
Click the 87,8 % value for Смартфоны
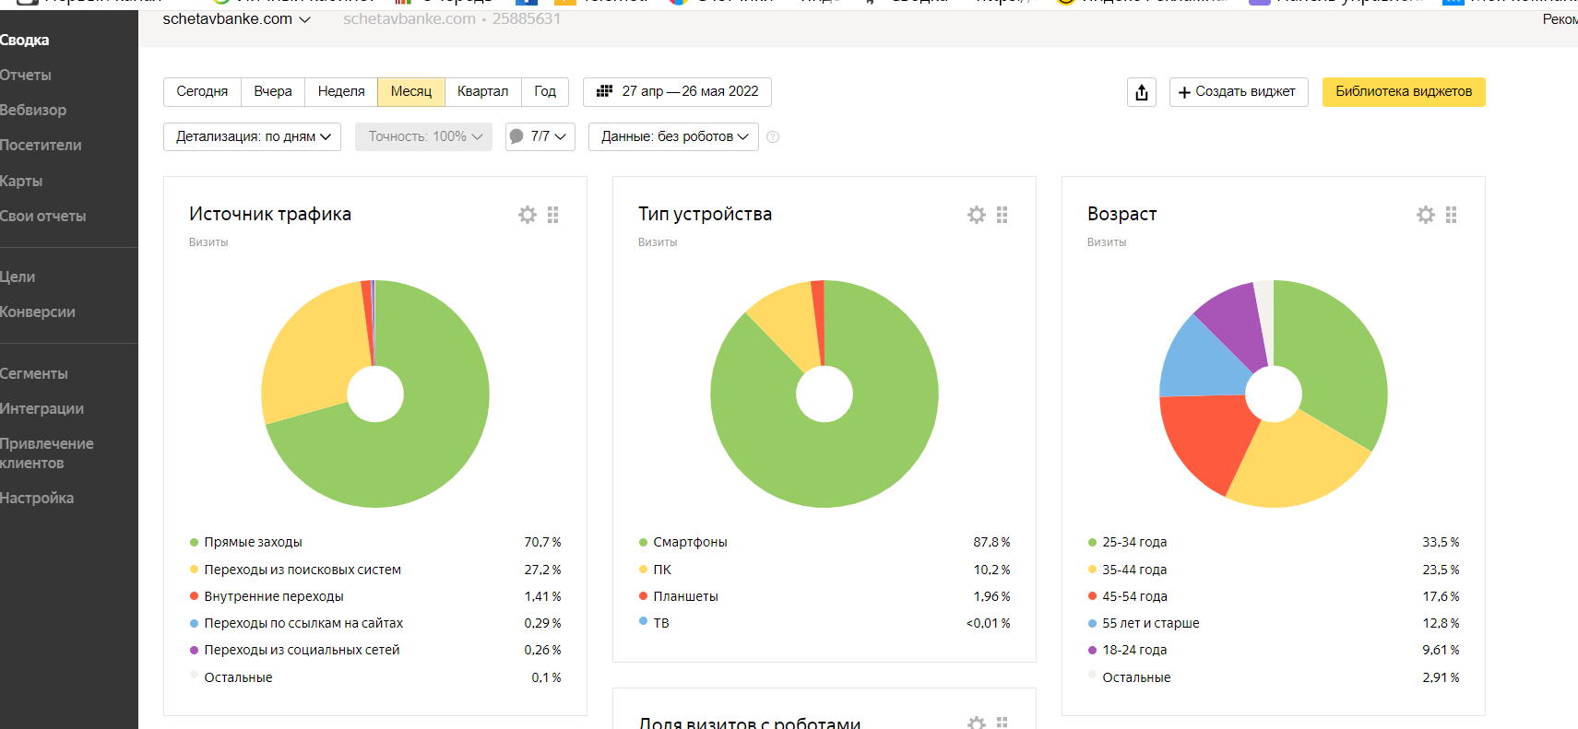tap(991, 542)
